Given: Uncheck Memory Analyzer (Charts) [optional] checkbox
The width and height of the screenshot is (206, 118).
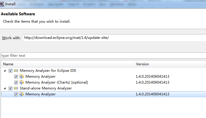Looking at the screenshot, I should (16, 83).
